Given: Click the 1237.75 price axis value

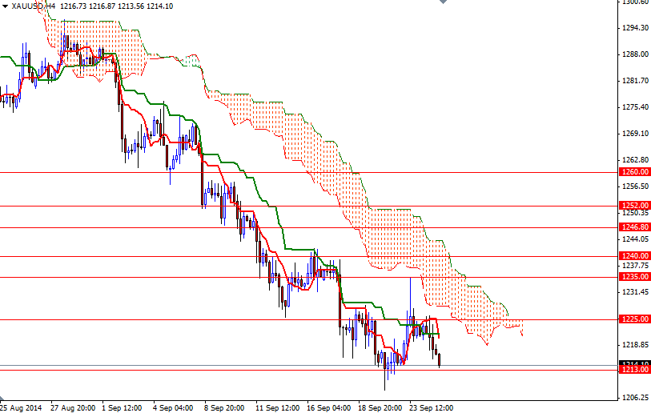Looking at the screenshot, I should 635,265.
